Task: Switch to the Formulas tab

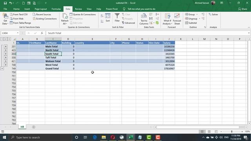Action: pyautogui.click(x=56, y=9)
